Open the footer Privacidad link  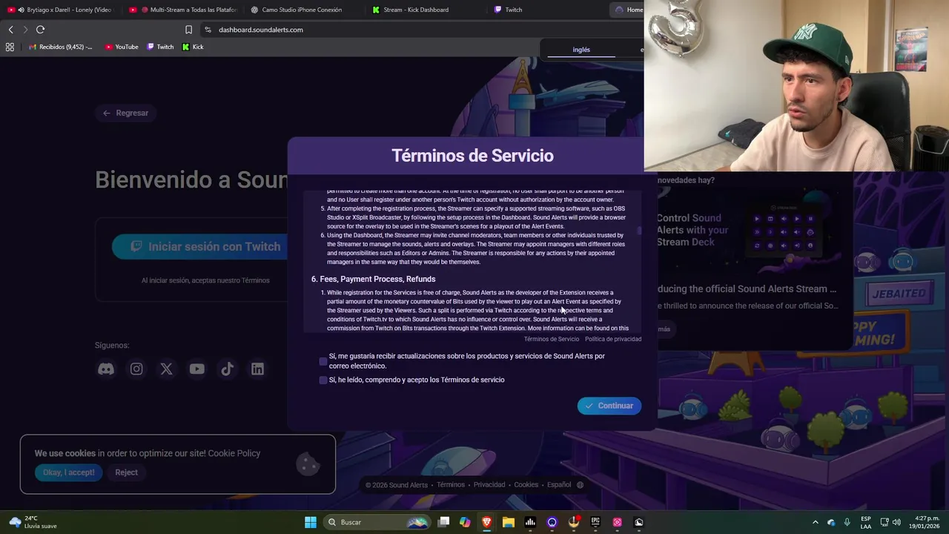coord(489,485)
